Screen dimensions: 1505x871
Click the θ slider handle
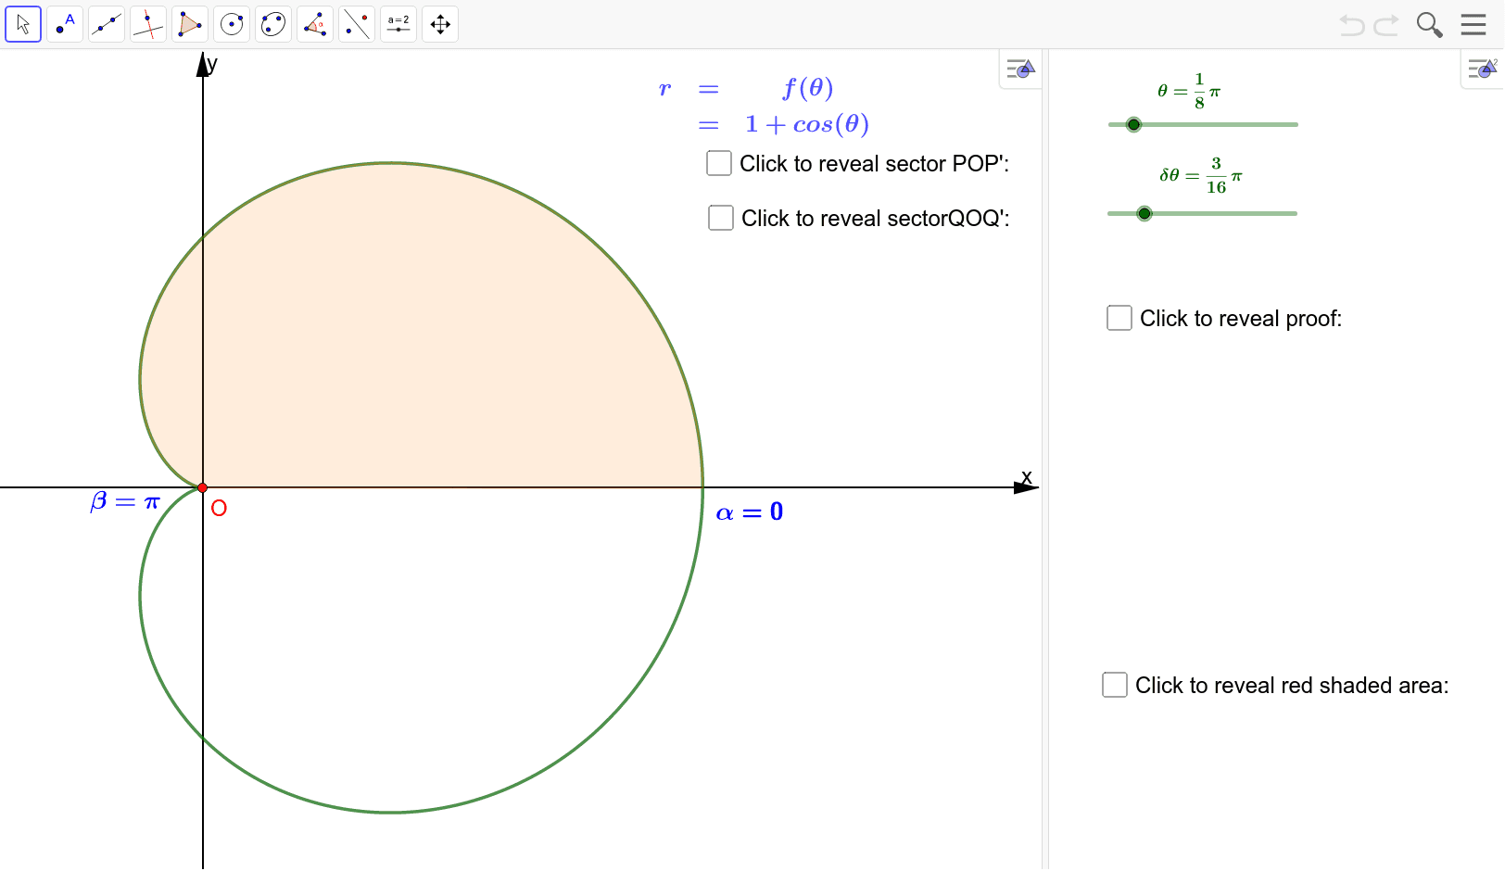coord(1133,124)
